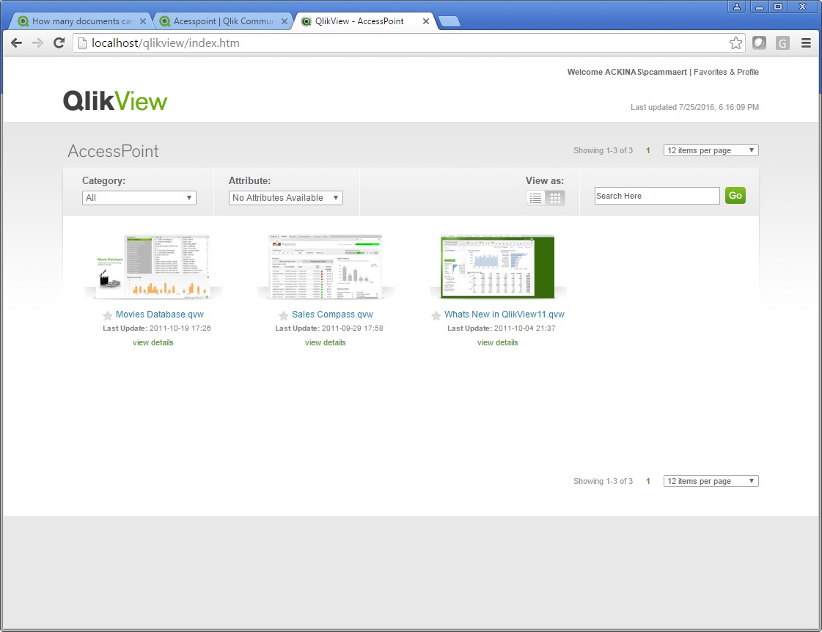
Task: Favorite Movies Database.qvw with its star
Action: pyautogui.click(x=108, y=315)
